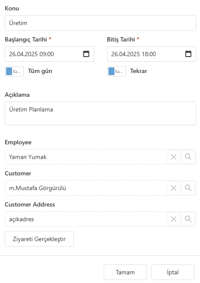Screen dimensions: 200x283
Task: Click the Yaman Yumak employee field
Action: [x=86, y=157]
